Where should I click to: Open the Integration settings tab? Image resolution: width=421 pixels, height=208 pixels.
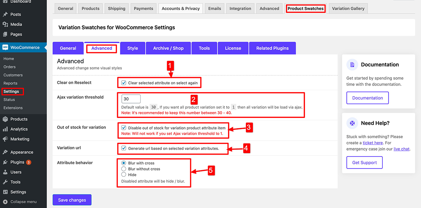[240, 8]
